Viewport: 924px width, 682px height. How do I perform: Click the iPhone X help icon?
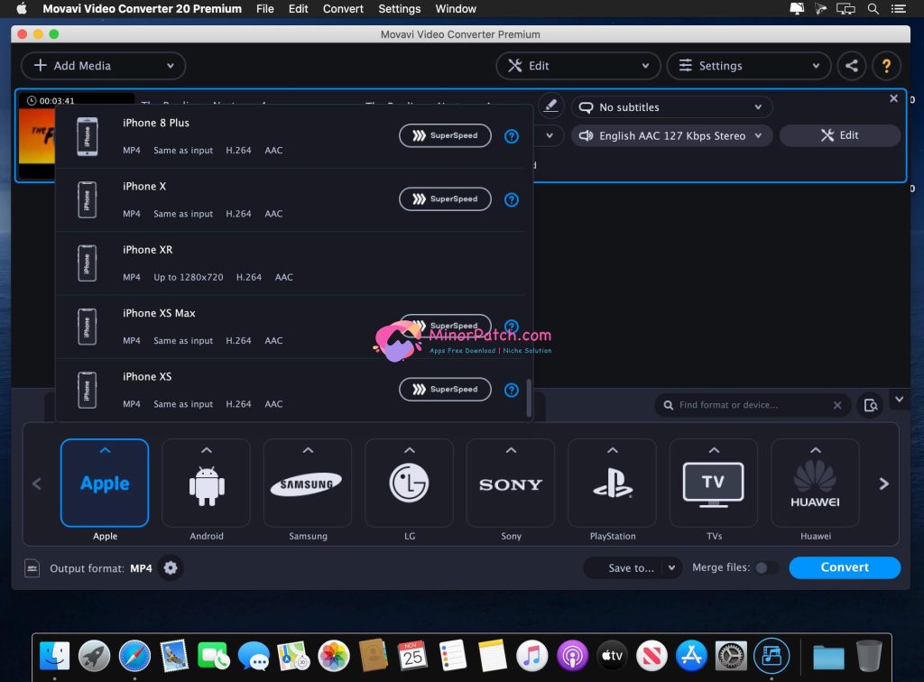point(512,199)
